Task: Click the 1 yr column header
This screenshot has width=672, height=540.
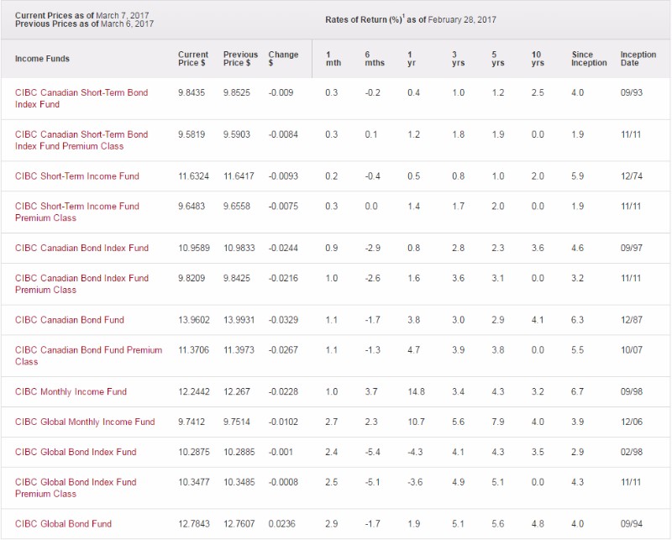Action: pos(412,59)
